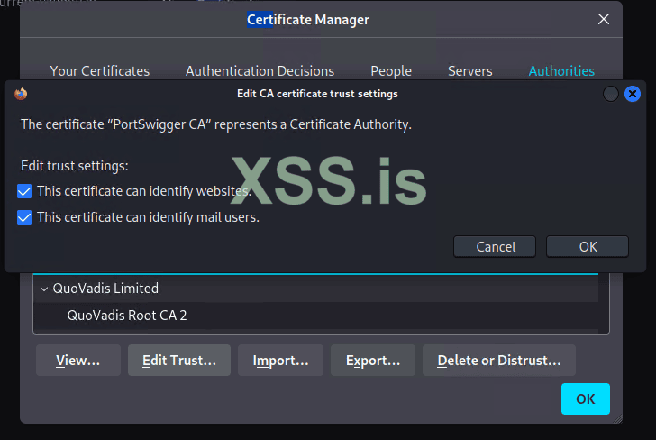Click the Edit Trust... button
656x440 pixels.
pos(179,361)
